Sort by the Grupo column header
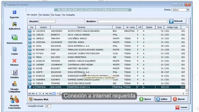This screenshot has width=199, height=112. point(118,27)
